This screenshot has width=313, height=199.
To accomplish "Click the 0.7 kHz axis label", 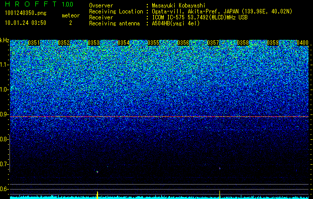I will tap(4, 164).
